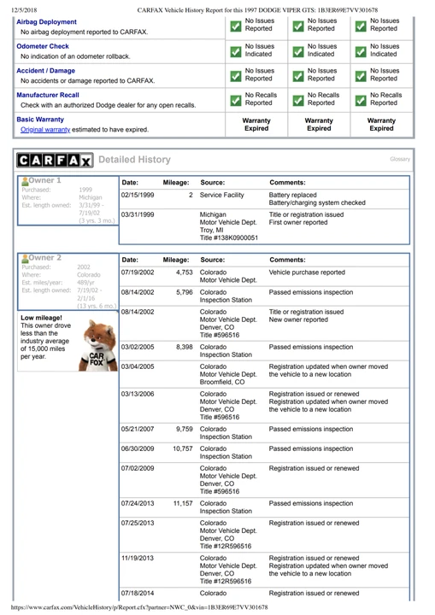The width and height of the screenshot is (435, 615).
Task: Click the 9,759 mileage value
Action: tap(184, 429)
